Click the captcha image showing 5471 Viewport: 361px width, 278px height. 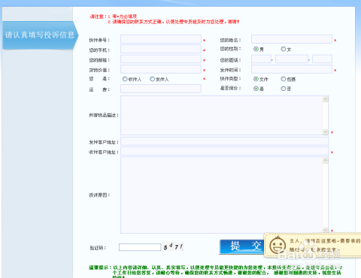[173, 247]
